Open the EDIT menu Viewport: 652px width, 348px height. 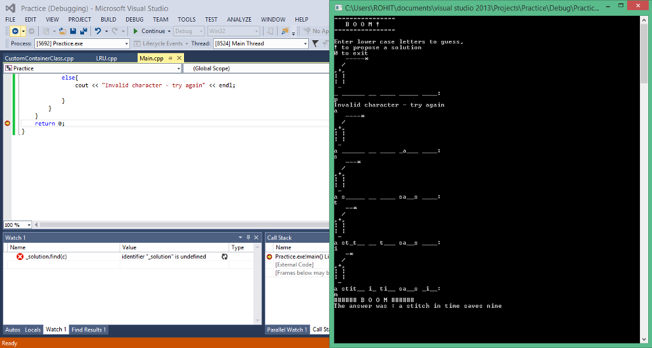point(31,19)
